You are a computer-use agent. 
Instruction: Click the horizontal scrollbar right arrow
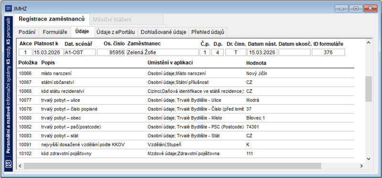click(361, 166)
